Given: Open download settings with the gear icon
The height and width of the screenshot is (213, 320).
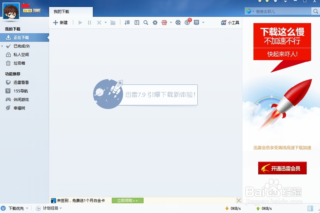Looking at the screenshot, I should point(155,22).
